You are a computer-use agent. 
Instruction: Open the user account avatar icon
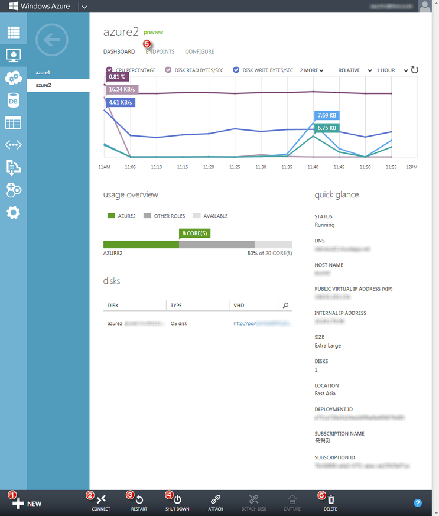point(425,7)
